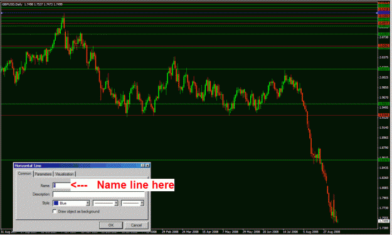Click the Cancel button
392x235 pixels.
pyautogui.click(x=137, y=225)
